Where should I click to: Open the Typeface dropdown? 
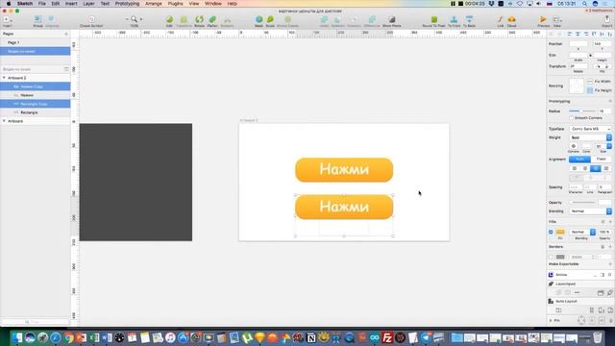tap(590, 129)
